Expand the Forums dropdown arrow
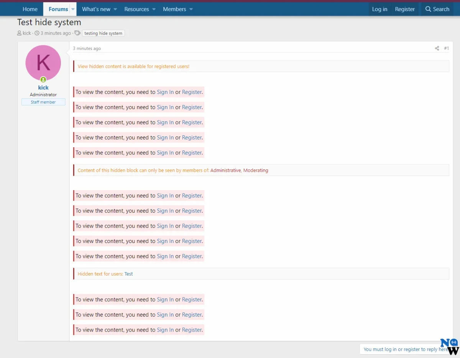This screenshot has width=460, height=358. pyautogui.click(x=73, y=9)
